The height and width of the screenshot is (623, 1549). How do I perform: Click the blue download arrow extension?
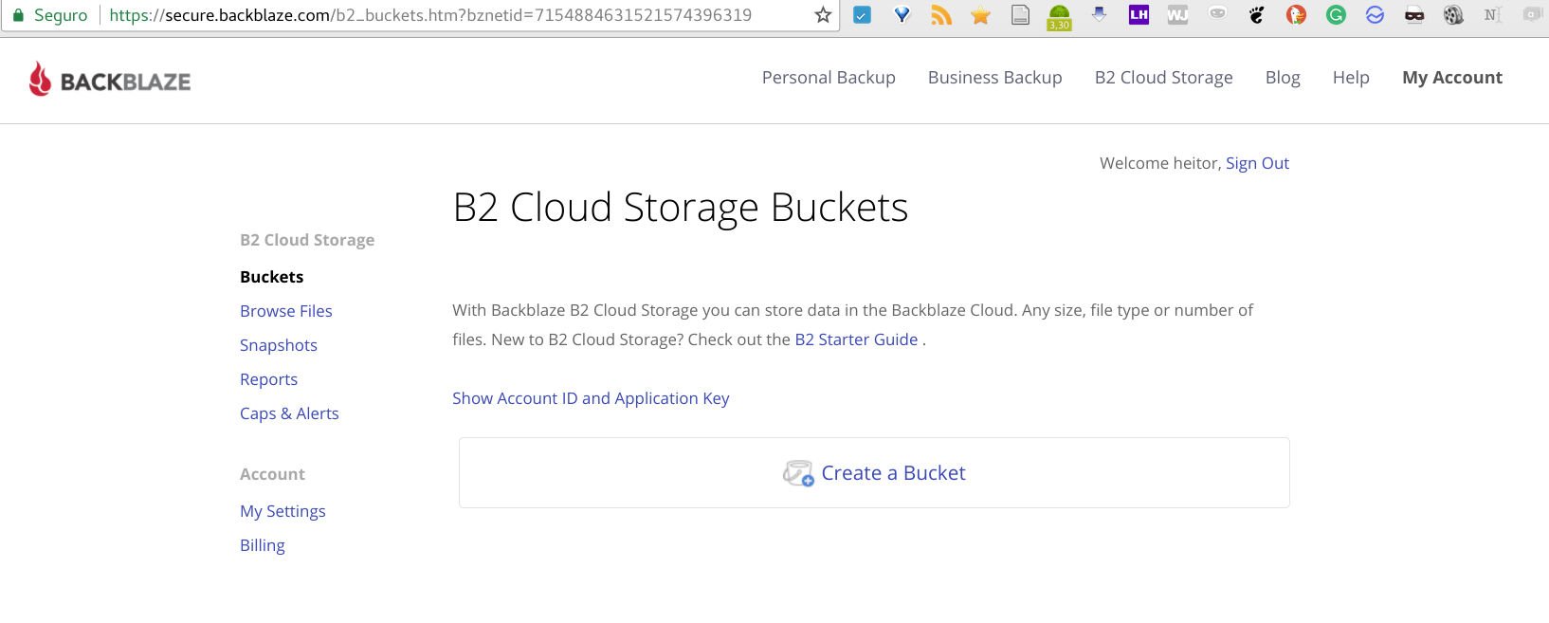click(x=1099, y=14)
